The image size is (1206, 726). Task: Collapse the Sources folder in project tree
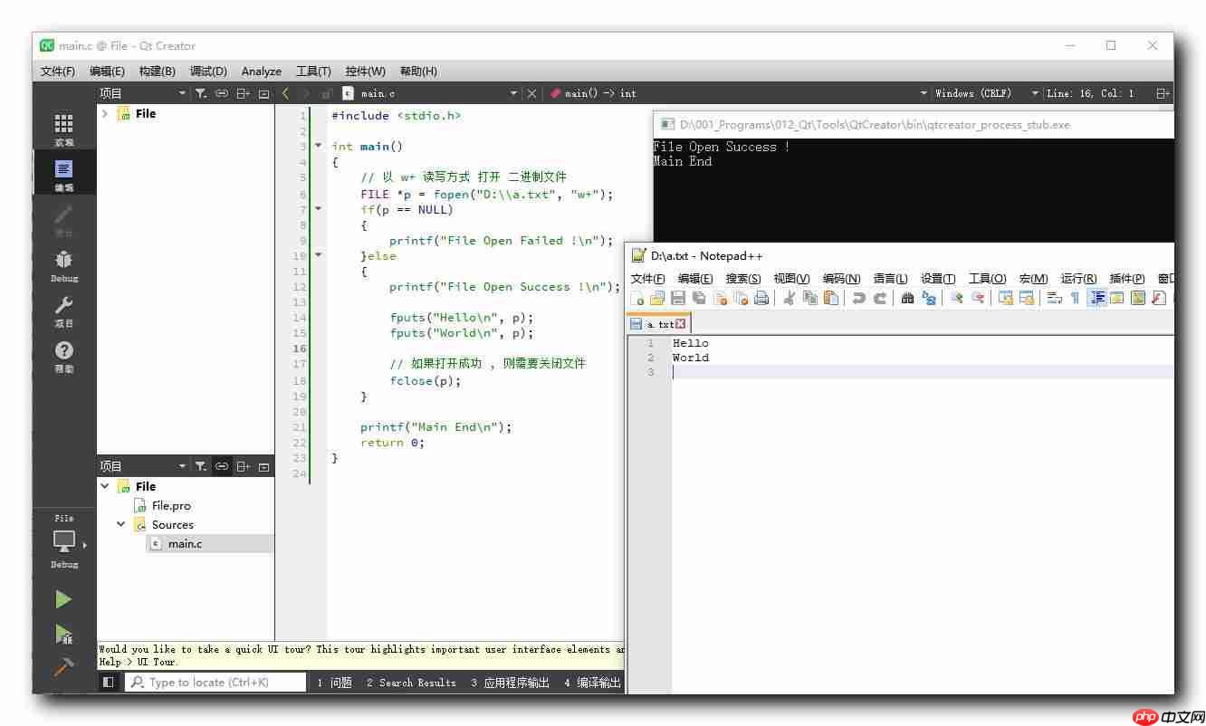click(x=121, y=524)
